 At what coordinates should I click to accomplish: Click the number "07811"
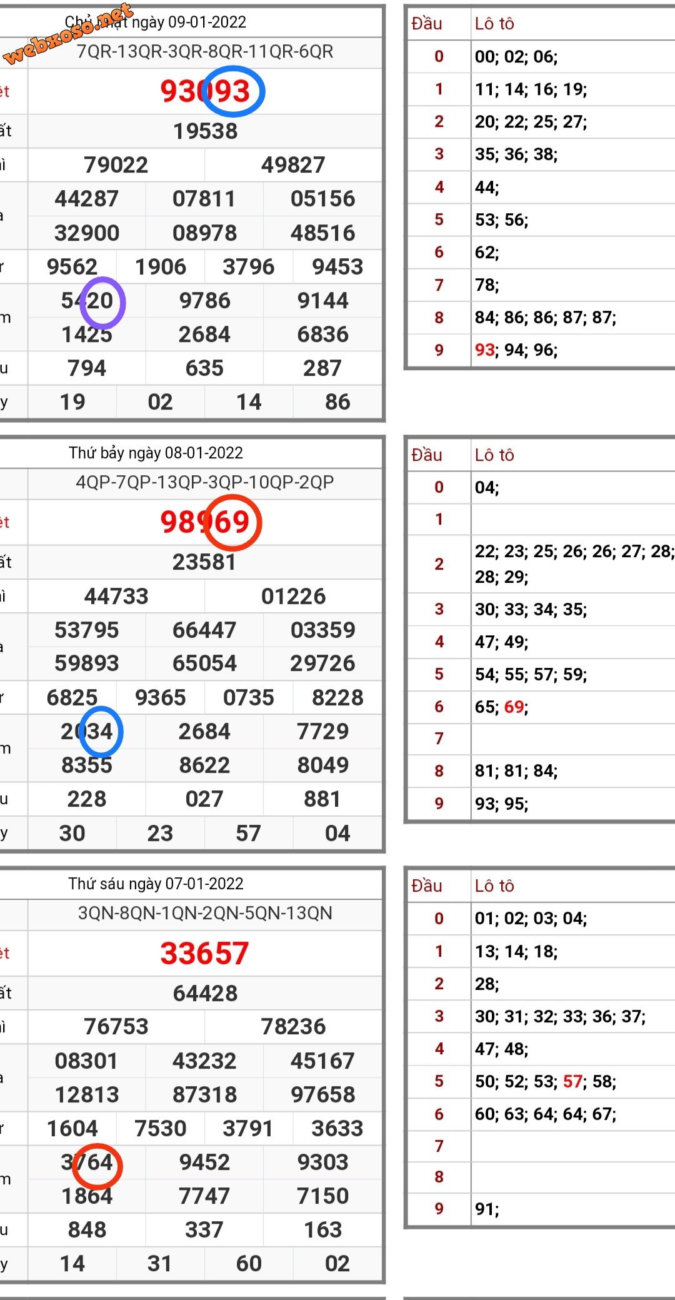tap(204, 199)
